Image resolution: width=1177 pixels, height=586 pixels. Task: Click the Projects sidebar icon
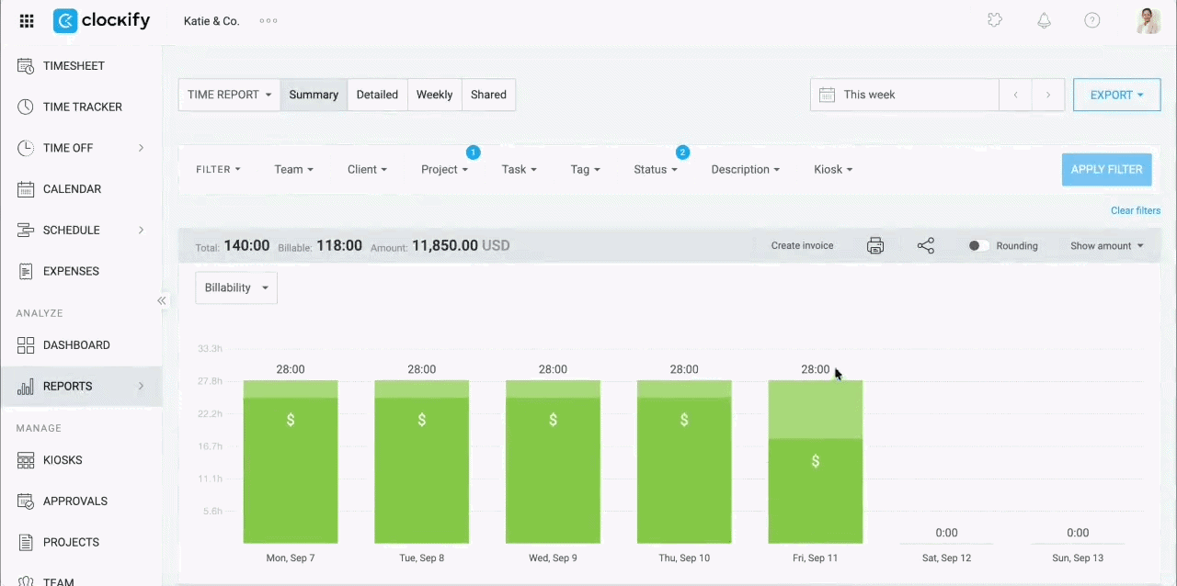[26, 542]
